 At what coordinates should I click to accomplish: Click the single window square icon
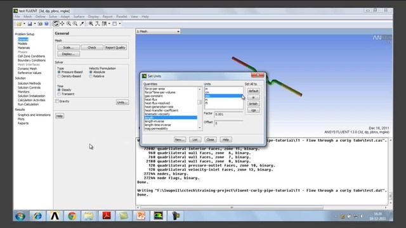(114, 24)
